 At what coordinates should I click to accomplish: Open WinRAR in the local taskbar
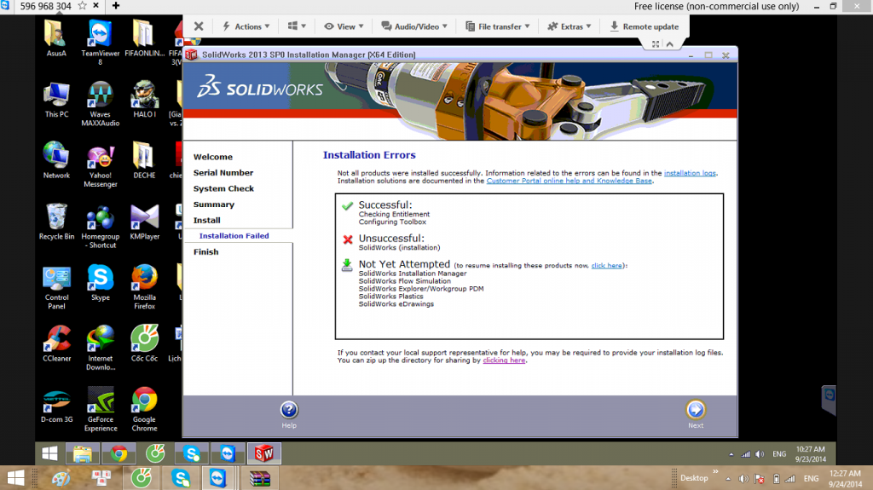259,478
